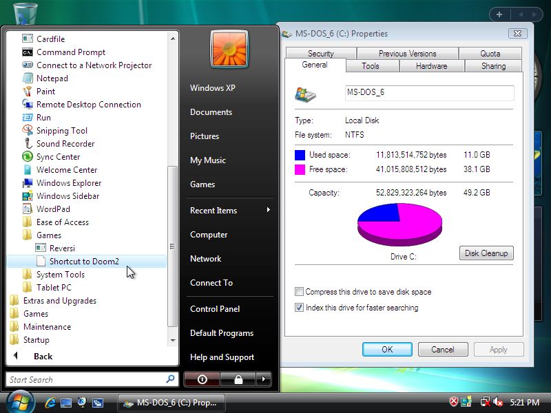Open the Quota tab
The width and height of the screenshot is (551, 413).
click(490, 54)
